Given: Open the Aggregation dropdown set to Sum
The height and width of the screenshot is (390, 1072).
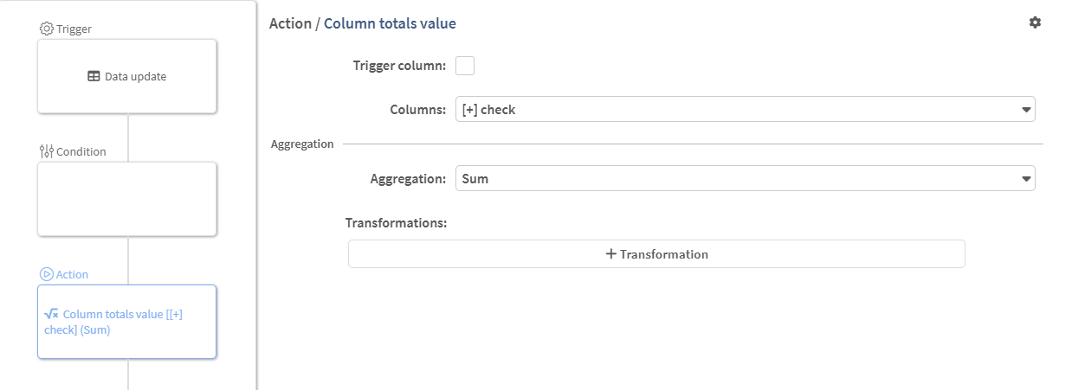Looking at the screenshot, I should point(736,179).
